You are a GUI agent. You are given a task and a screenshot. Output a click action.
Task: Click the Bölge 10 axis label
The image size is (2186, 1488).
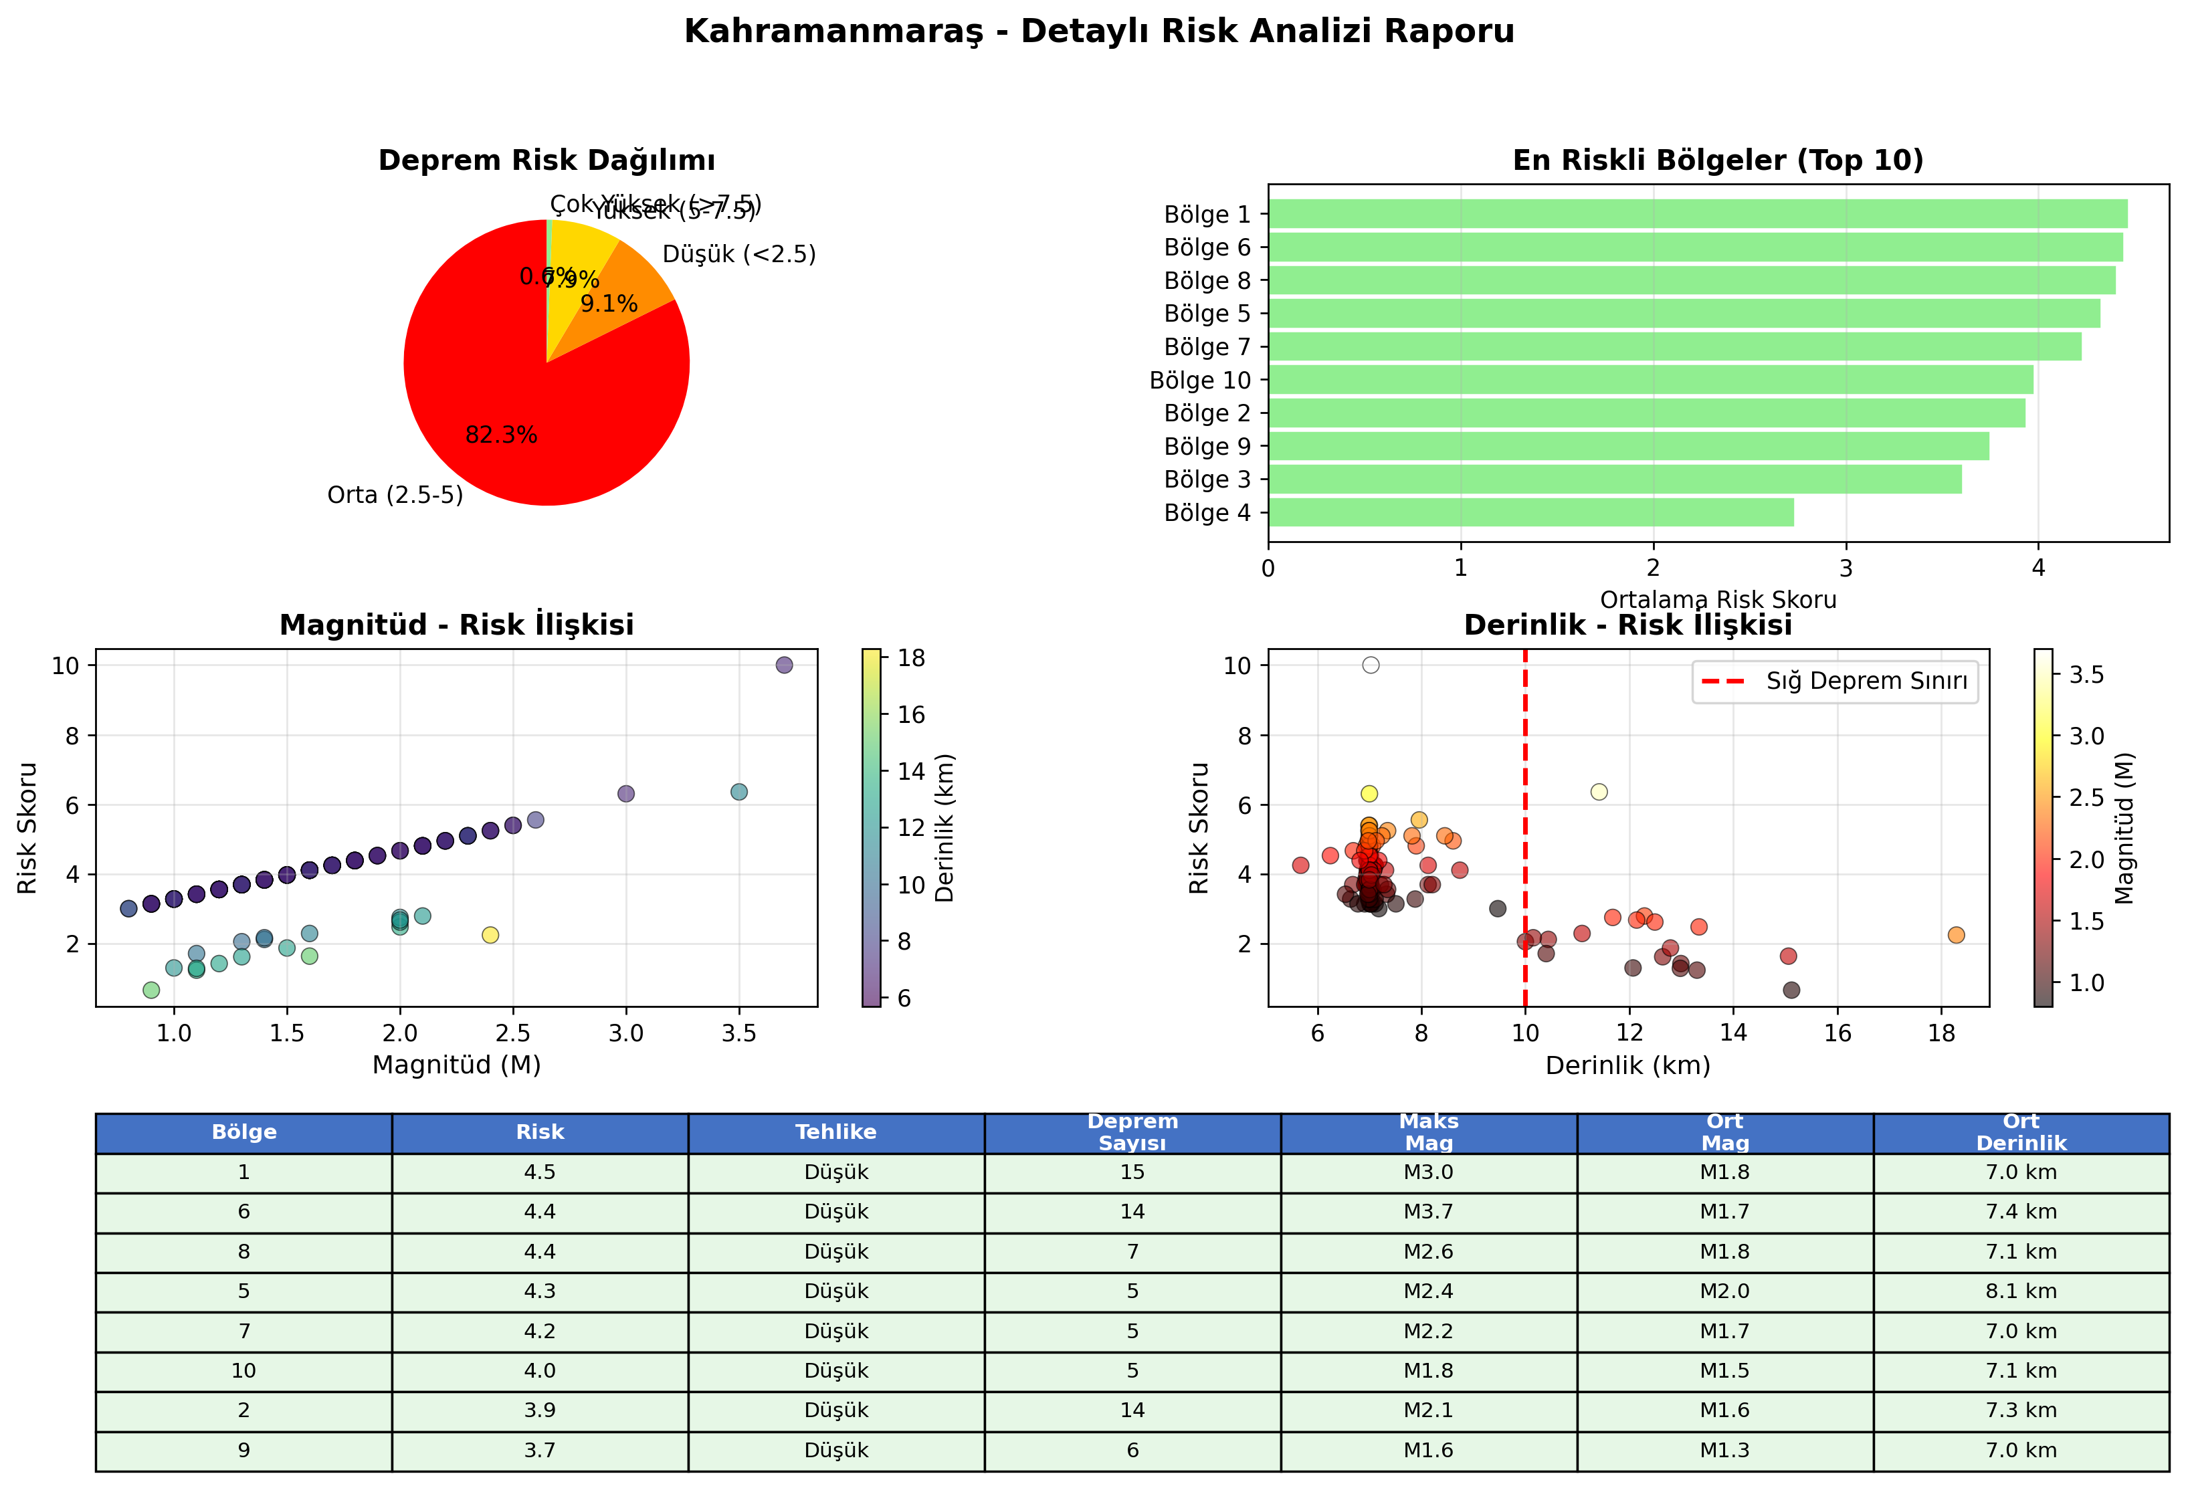coord(1200,380)
